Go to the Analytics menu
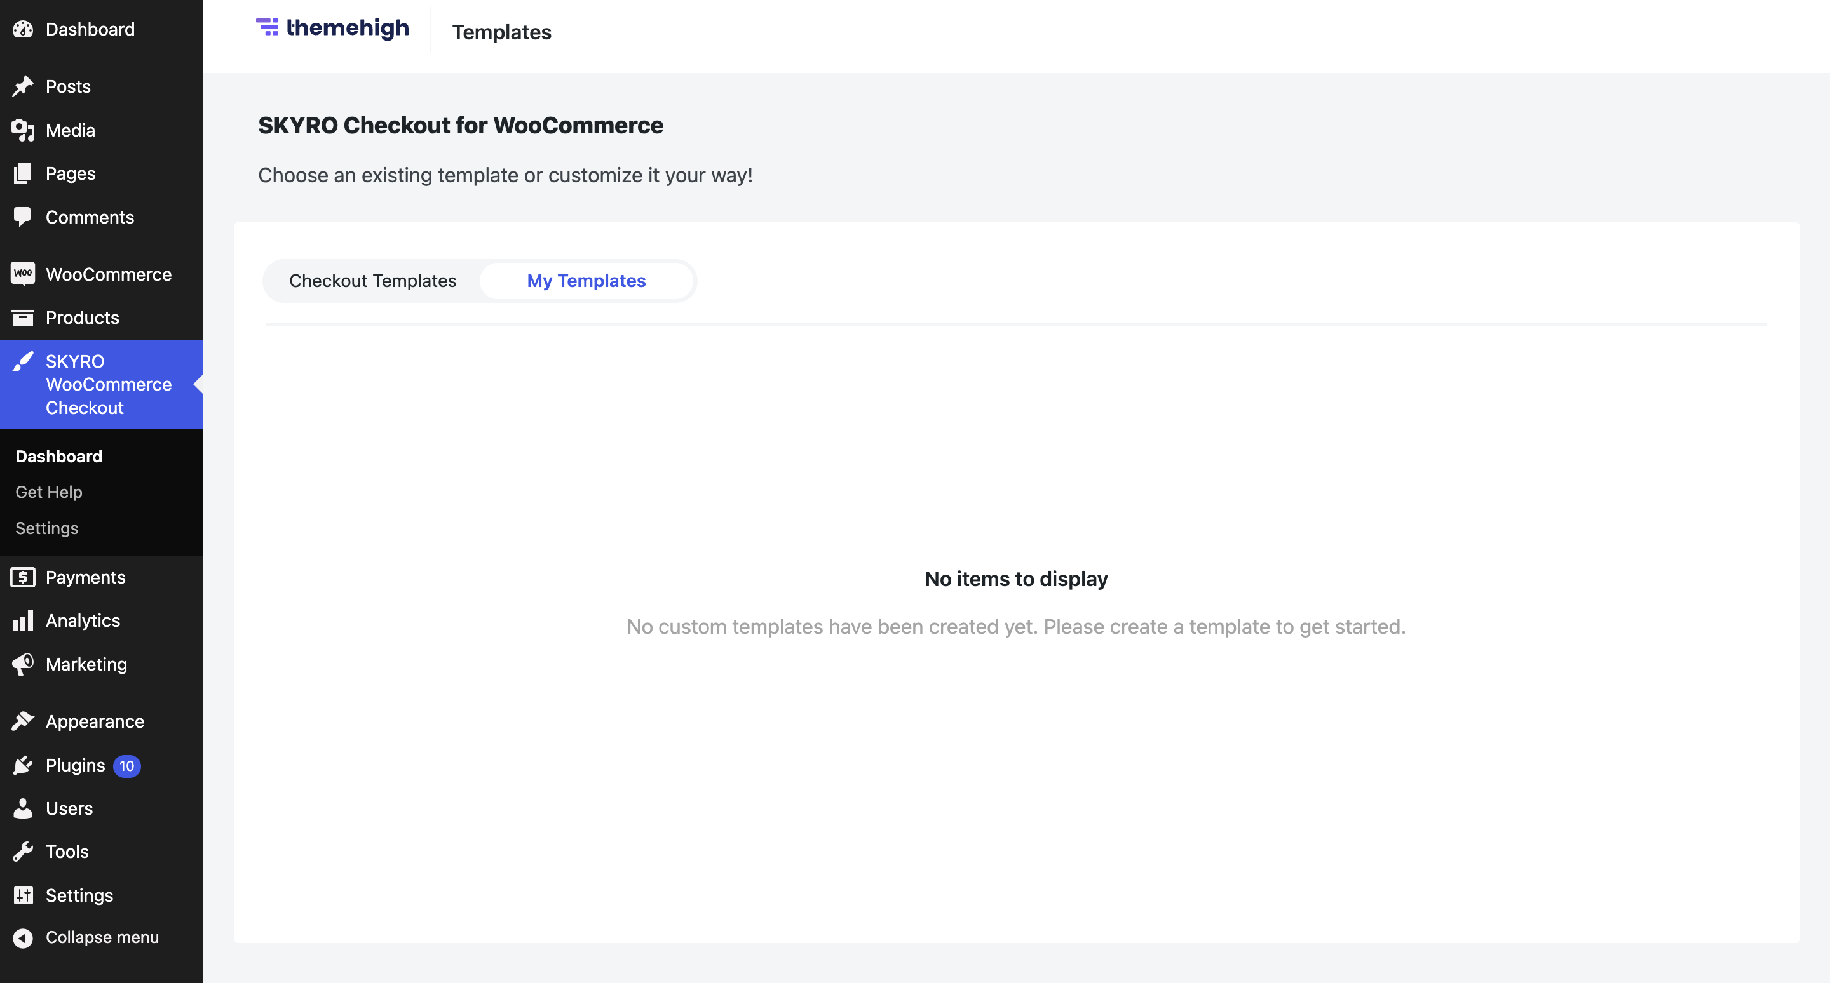 102,620
